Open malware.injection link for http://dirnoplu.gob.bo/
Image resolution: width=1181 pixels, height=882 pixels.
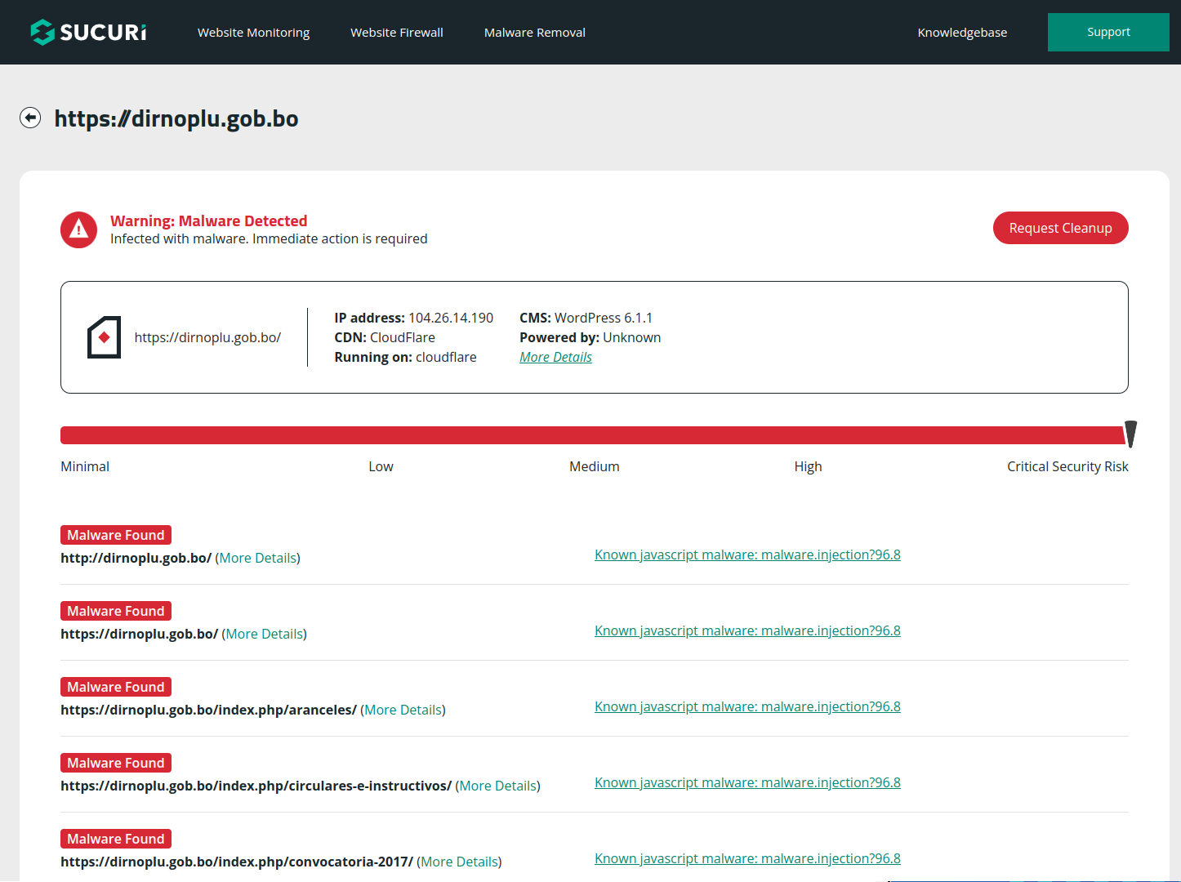click(x=747, y=555)
